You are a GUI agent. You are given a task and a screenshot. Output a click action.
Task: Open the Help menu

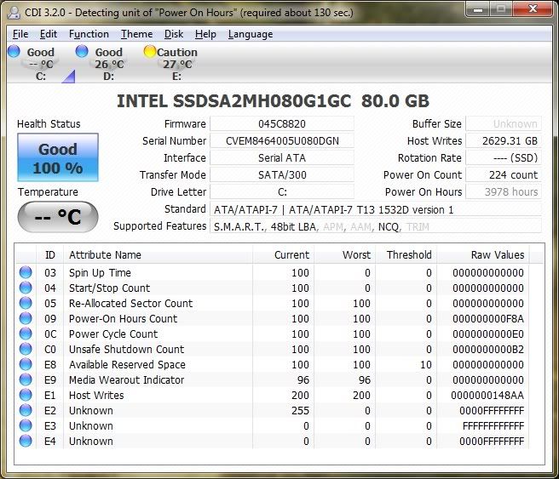click(205, 34)
